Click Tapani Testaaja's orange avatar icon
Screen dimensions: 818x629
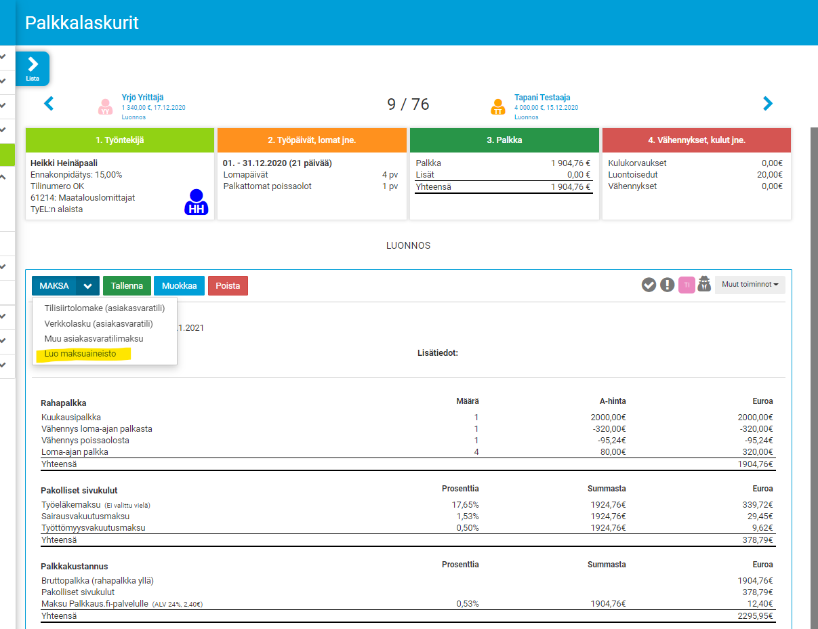[x=498, y=107]
